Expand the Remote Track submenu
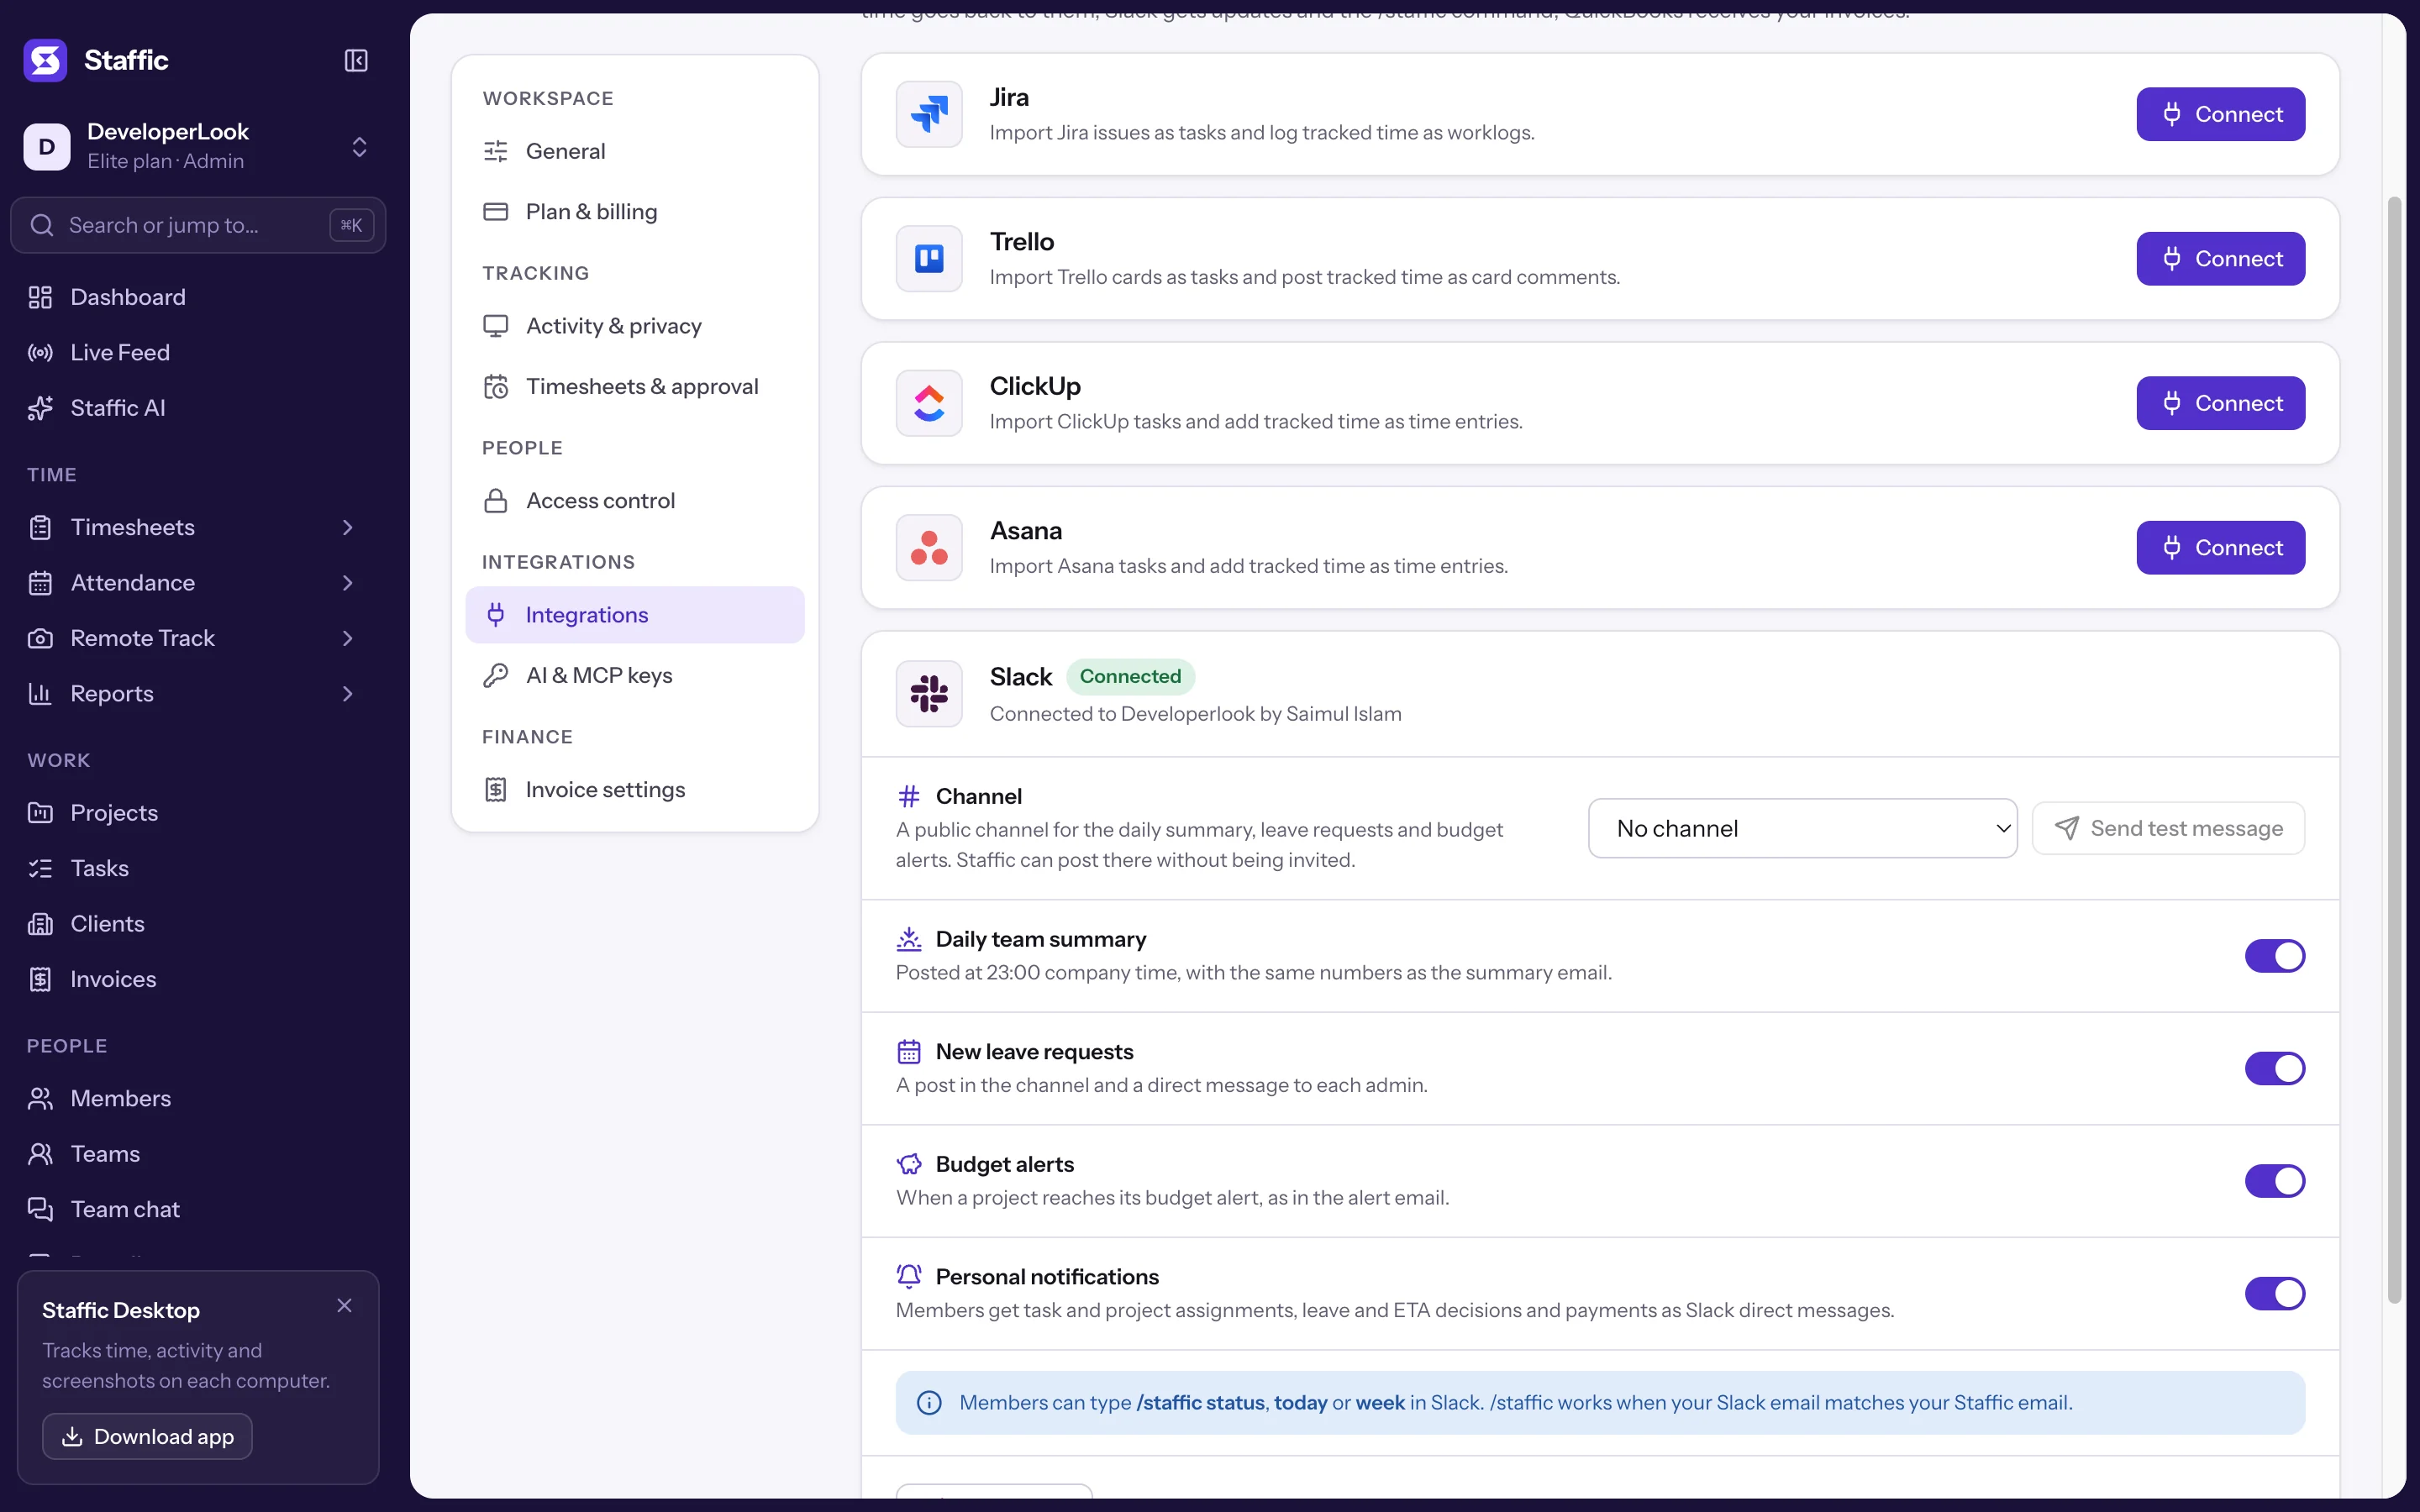The image size is (2420, 1512). [347, 638]
